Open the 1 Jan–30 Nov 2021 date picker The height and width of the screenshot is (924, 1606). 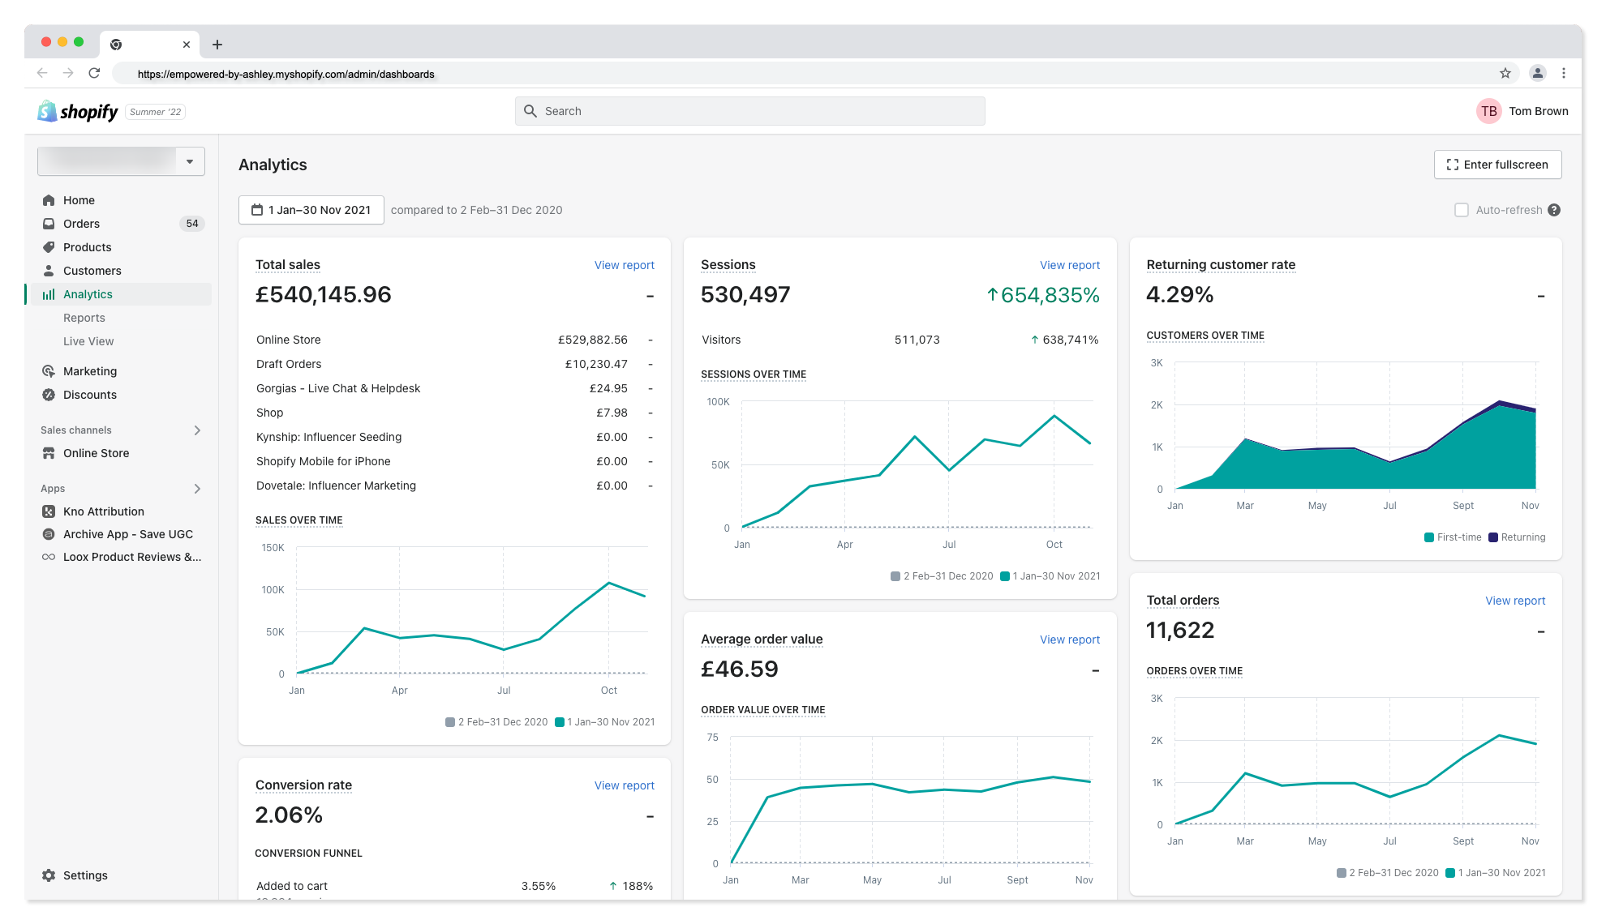(x=311, y=210)
